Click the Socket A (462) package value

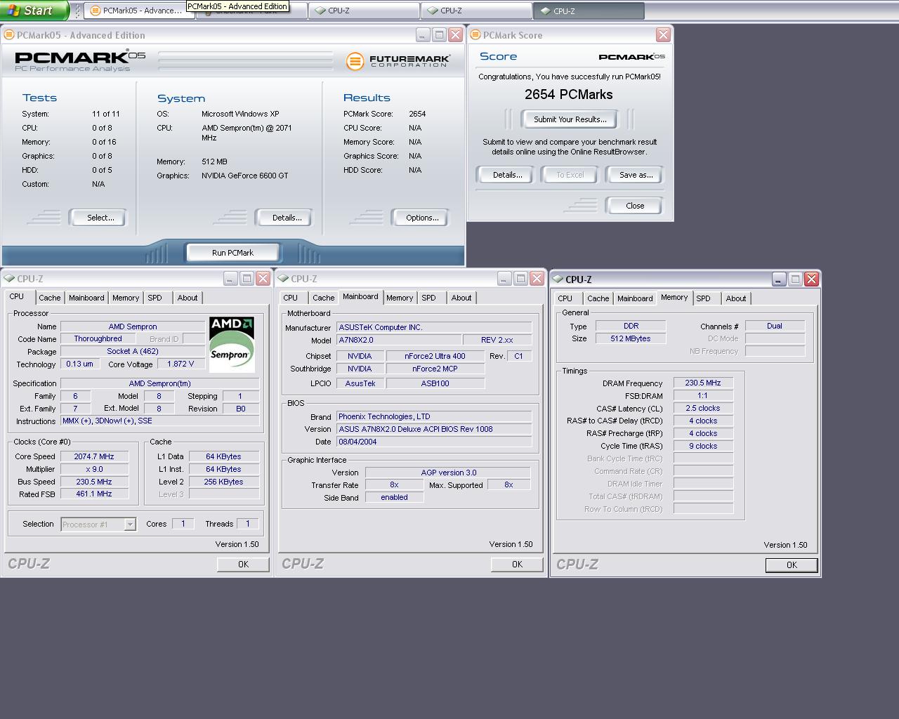click(133, 352)
